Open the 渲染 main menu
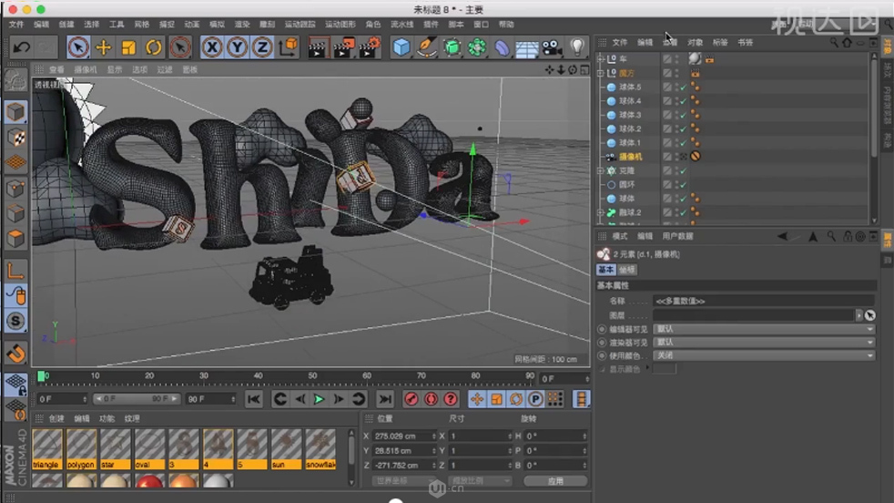The height and width of the screenshot is (503, 894). point(242,25)
